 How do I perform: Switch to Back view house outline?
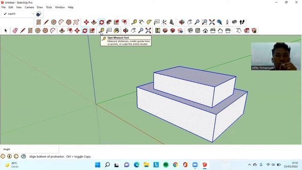pos(220,31)
